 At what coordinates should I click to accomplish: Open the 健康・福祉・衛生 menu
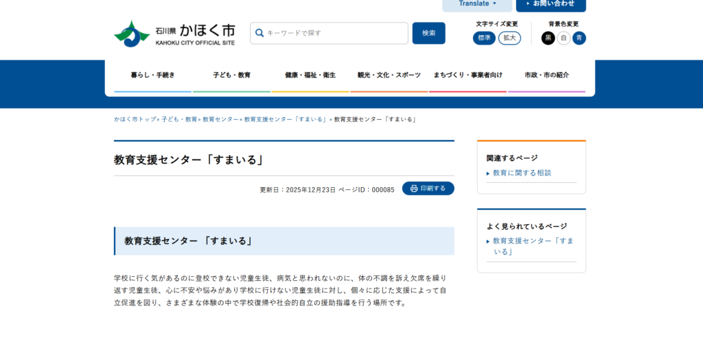pyautogui.click(x=310, y=75)
